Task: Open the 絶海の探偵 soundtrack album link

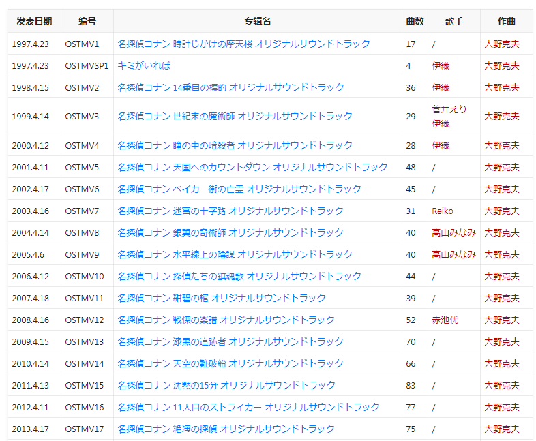Action: coord(226,429)
